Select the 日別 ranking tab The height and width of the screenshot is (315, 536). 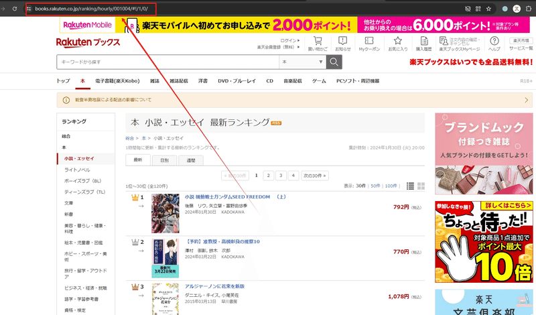[x=164, y=160]
